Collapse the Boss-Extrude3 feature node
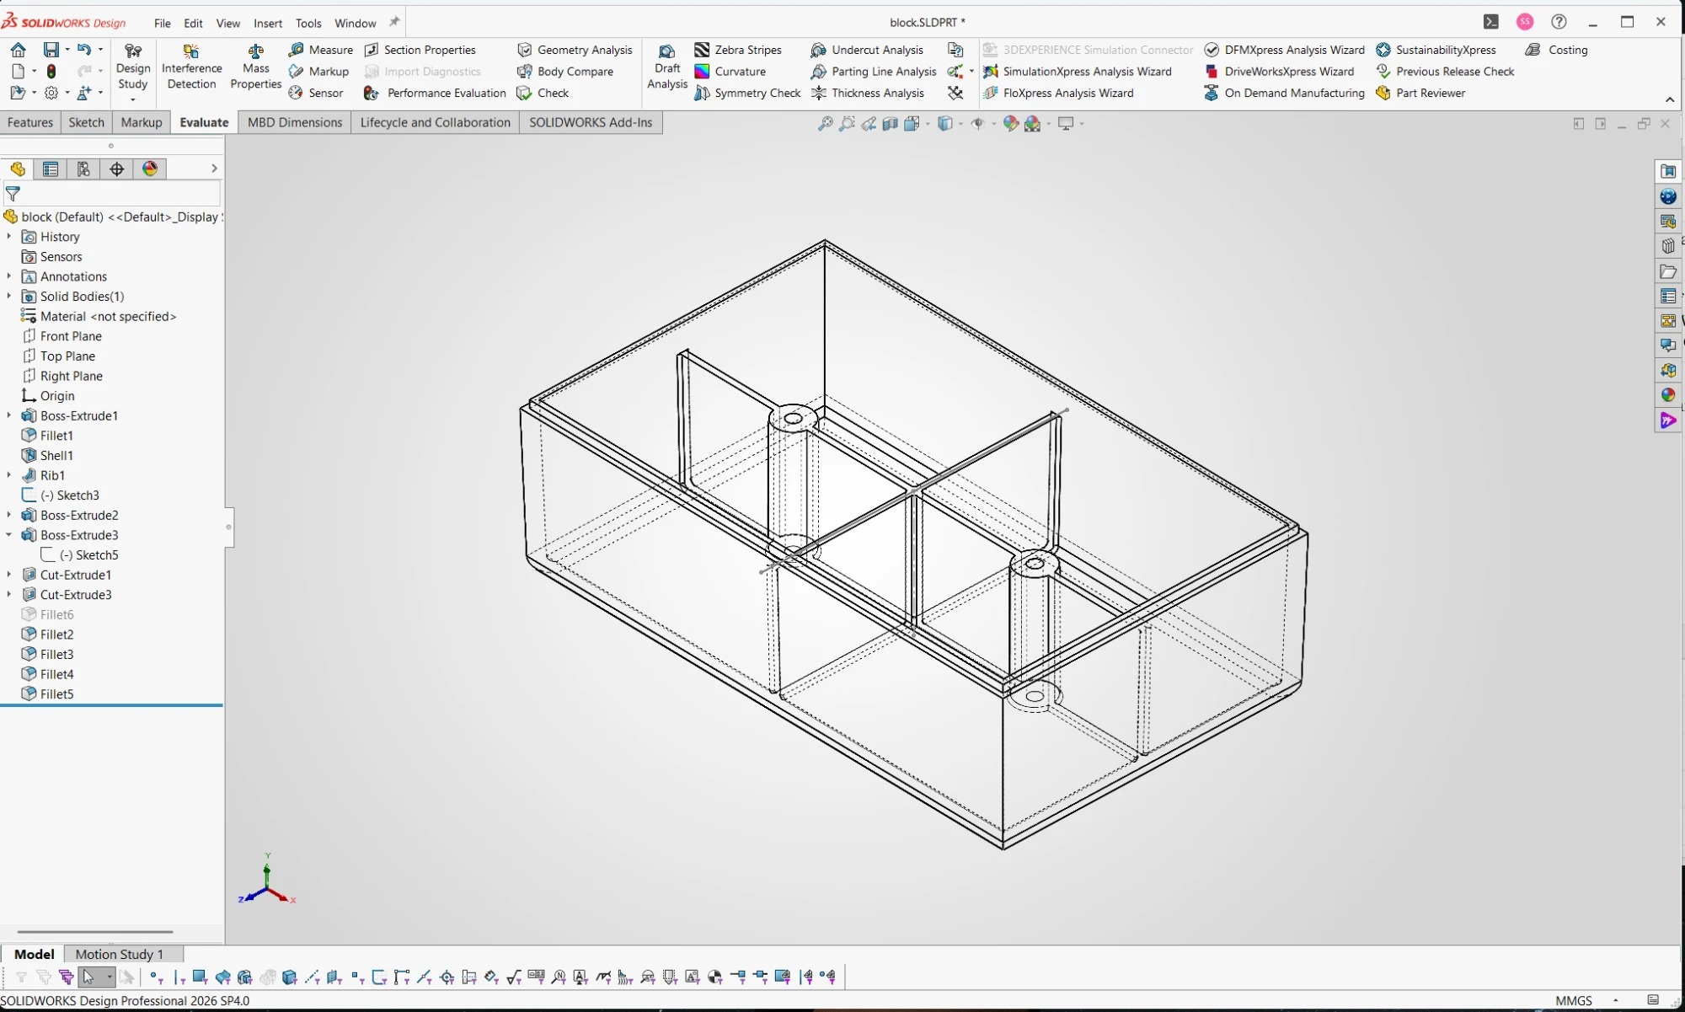 (9, 535)
